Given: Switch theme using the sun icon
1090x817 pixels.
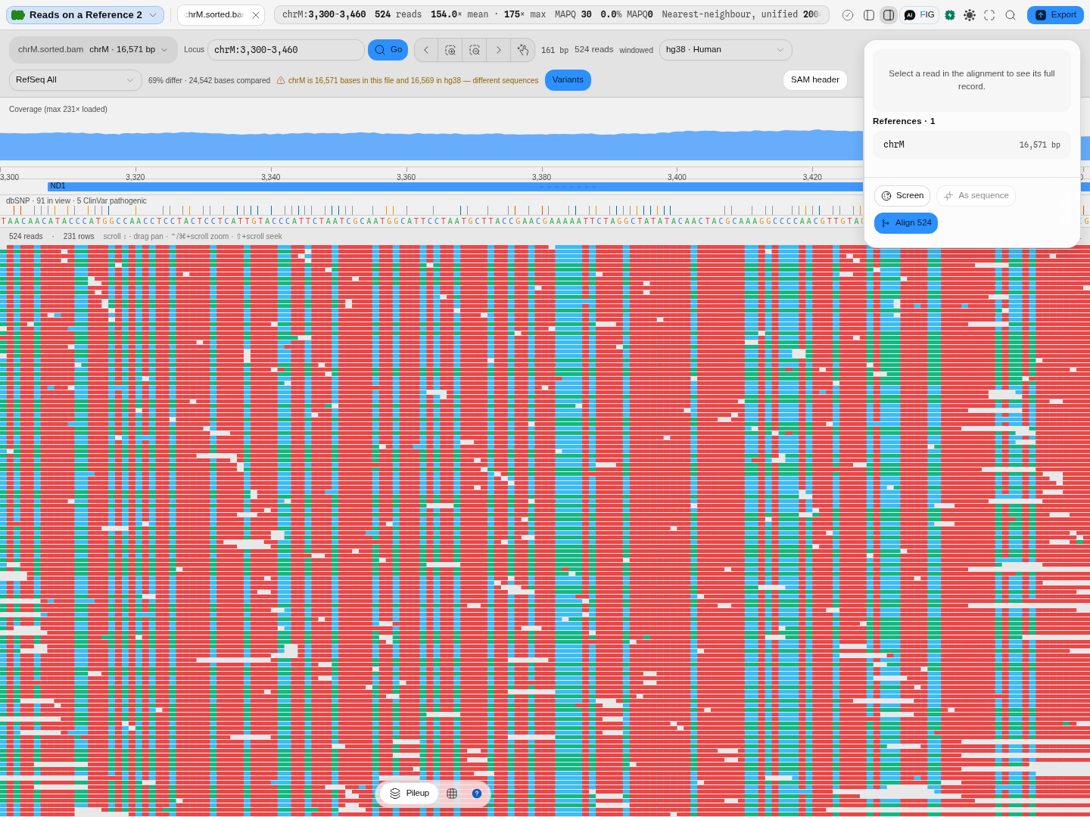Looking at the screenshot, I should pos(970,15).
